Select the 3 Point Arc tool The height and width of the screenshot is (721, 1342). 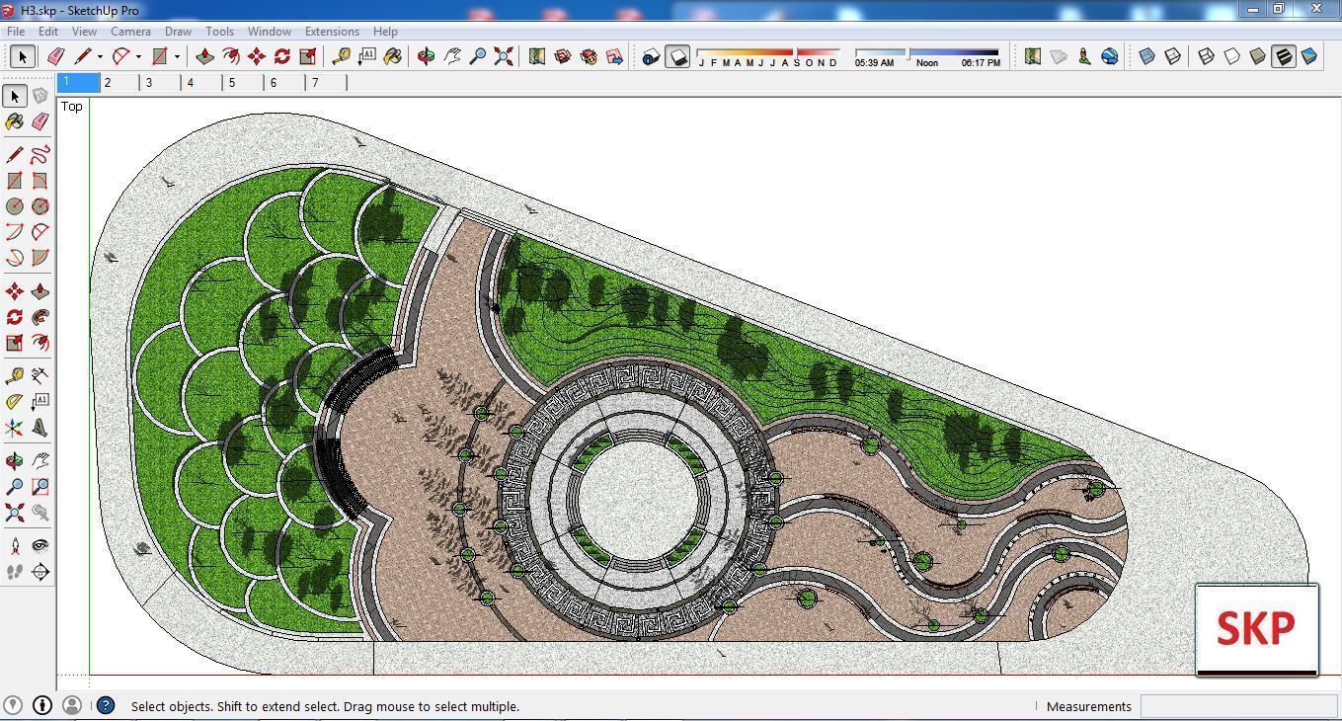14,258
